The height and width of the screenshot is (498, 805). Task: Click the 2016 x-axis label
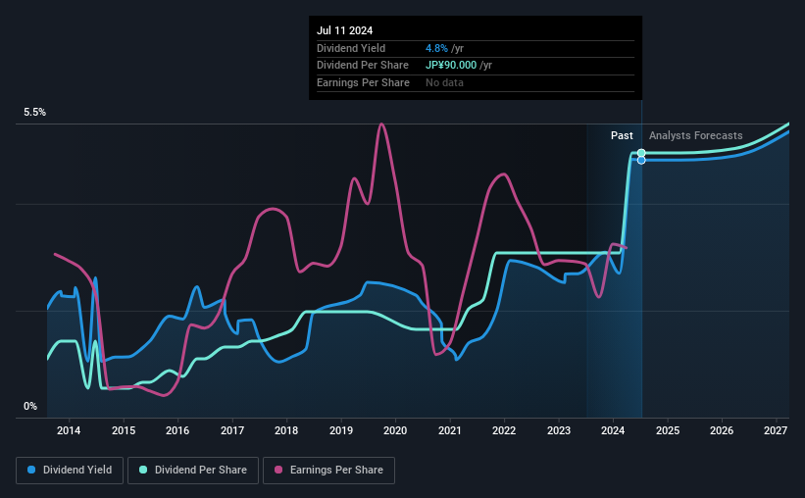tap(177, 430)
